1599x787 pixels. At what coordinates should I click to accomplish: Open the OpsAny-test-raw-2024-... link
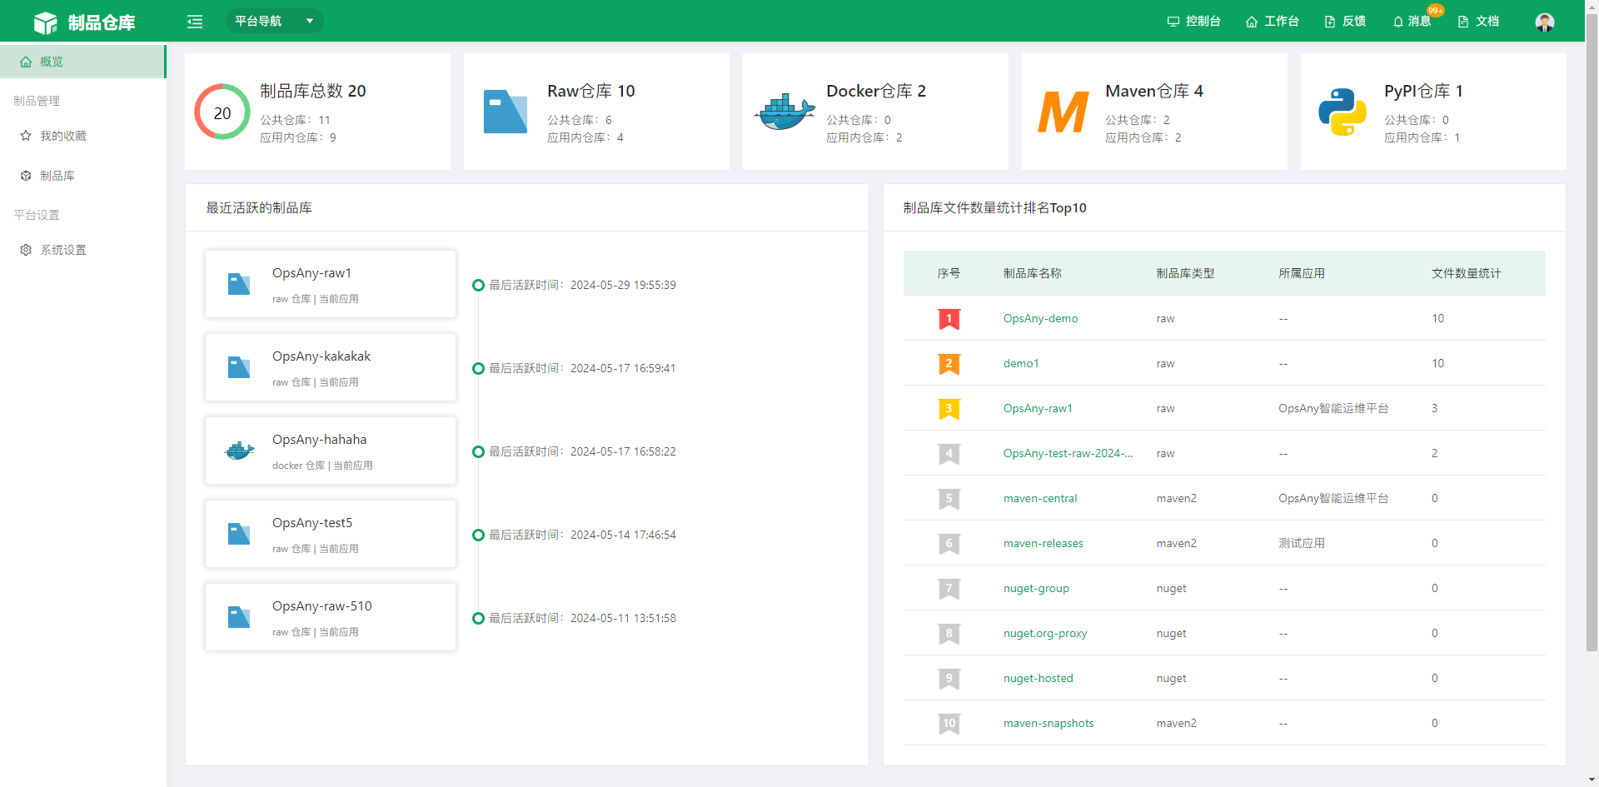1068,453
